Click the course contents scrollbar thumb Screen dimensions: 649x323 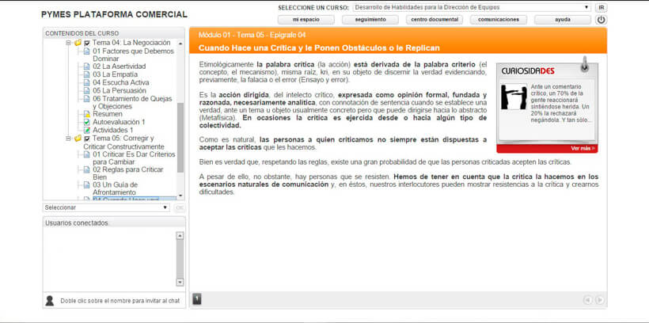(x=180, y=138)
